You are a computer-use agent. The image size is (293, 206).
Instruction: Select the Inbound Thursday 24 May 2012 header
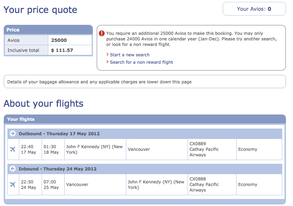click(145, 169)
